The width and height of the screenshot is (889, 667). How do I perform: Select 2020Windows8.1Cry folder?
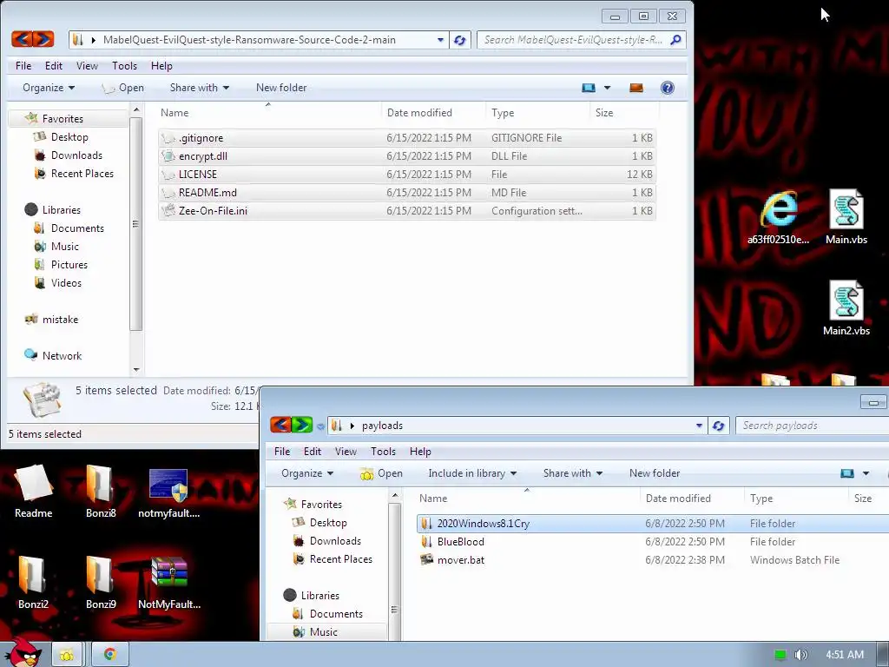(x=653, y=524)
